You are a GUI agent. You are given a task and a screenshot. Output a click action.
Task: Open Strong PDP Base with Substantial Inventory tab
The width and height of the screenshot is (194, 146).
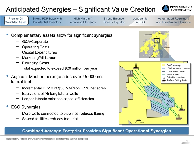coord(47,21)
